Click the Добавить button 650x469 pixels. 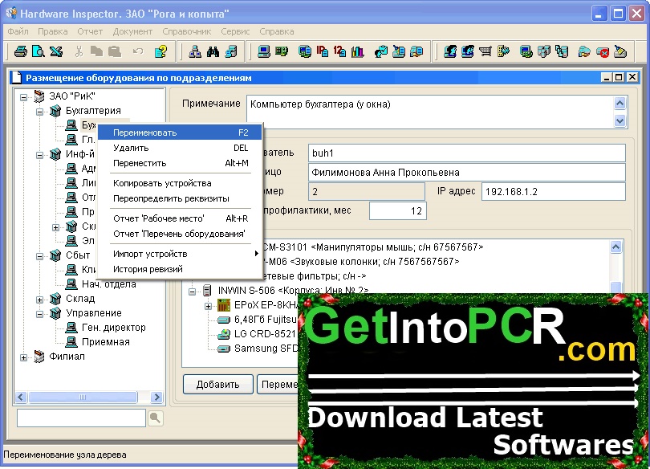[x=218, y=385]
